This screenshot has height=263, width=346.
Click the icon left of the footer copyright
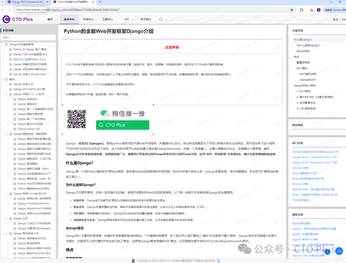click(x=133, y=261)
